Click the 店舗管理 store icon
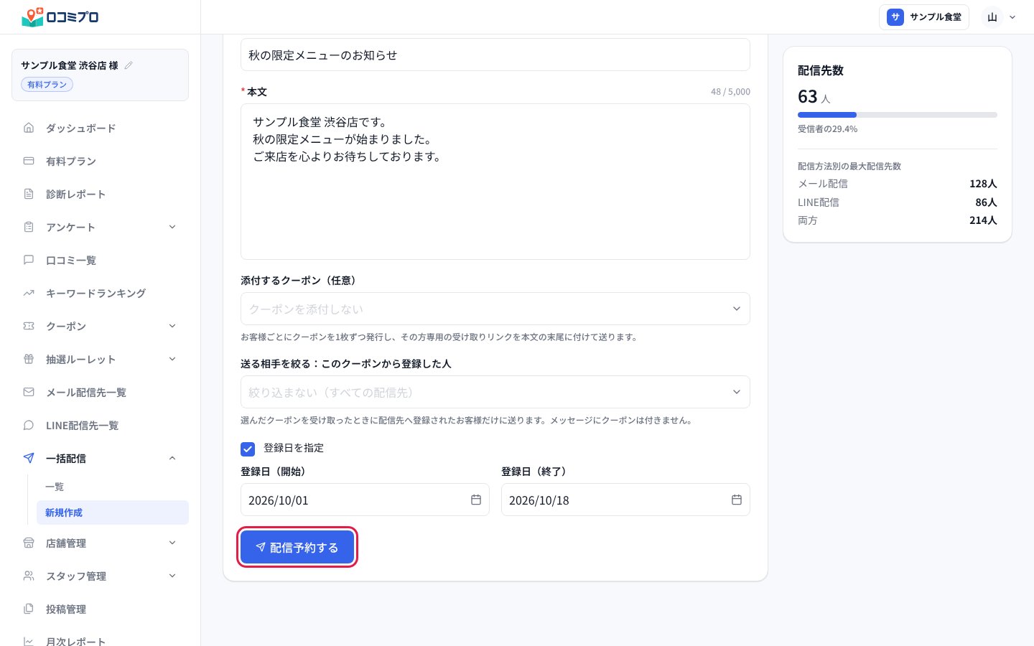The width and height of the screenshot is (1034, 646). [29, 543]
